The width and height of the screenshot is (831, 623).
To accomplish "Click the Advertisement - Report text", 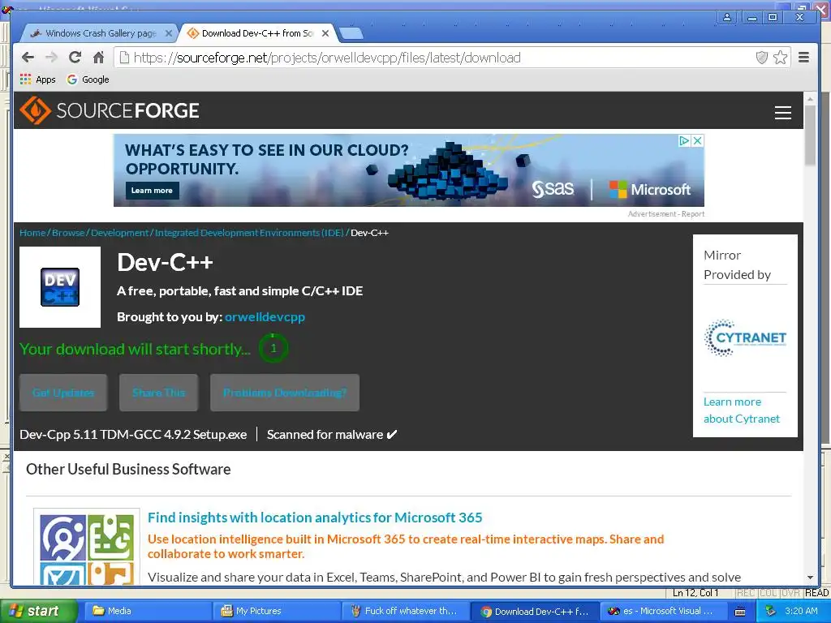I will pos(665,214).
